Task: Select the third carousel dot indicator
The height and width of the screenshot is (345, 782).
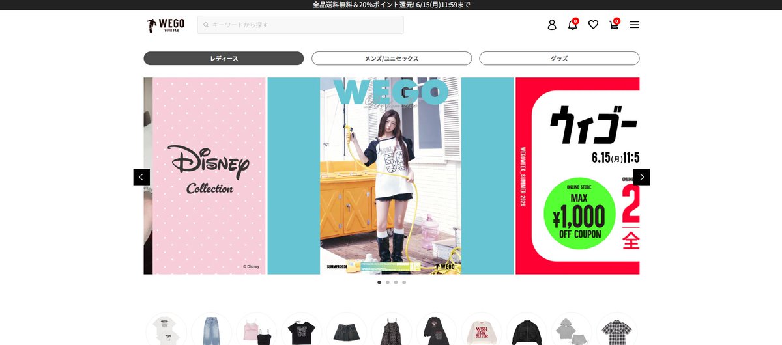Action: (396, 283)
